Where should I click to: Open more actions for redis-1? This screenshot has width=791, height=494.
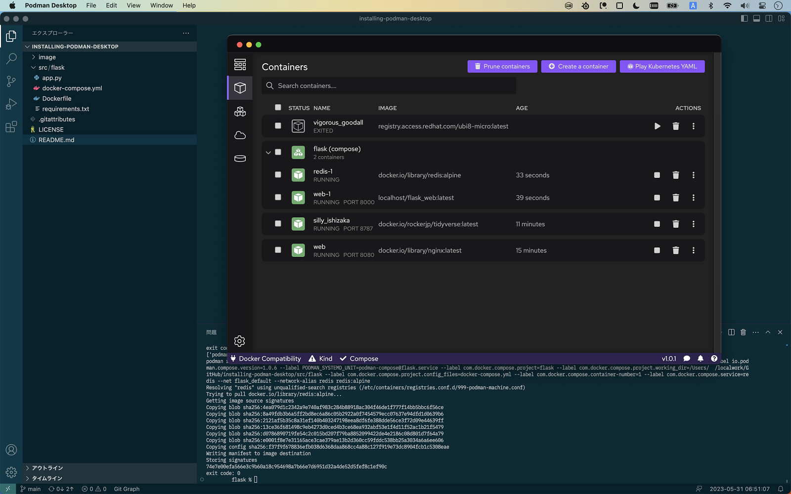pos(694,175)
